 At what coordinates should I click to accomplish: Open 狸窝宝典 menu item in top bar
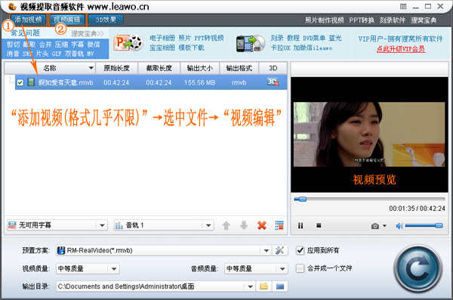click(424, 20)
